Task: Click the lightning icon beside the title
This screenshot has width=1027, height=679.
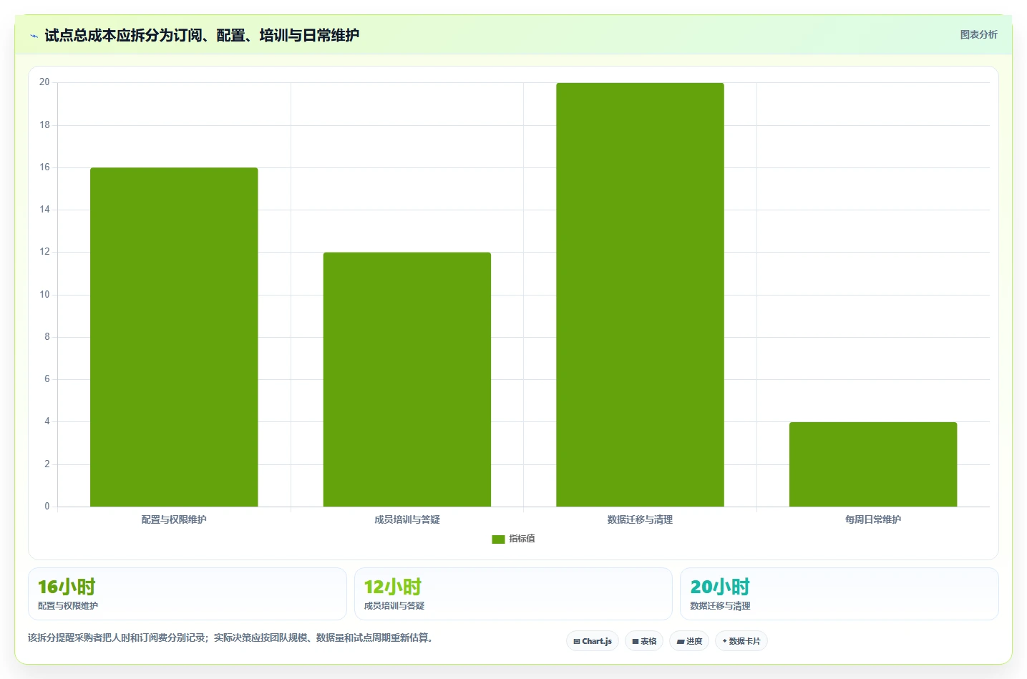Action: coord(34,36)
